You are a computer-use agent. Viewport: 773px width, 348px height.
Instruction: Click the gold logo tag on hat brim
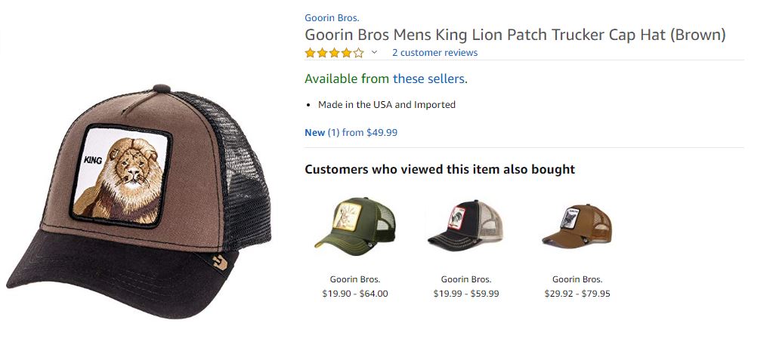click(218, 264)
